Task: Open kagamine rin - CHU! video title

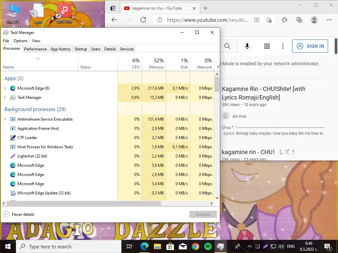Action: [x=258, y=152]
